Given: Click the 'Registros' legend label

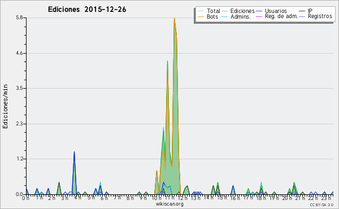Looking at the screenshot, I should click(x=320, y=16).
